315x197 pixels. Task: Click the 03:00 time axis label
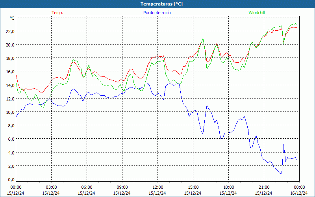click(x=51, y=188)
